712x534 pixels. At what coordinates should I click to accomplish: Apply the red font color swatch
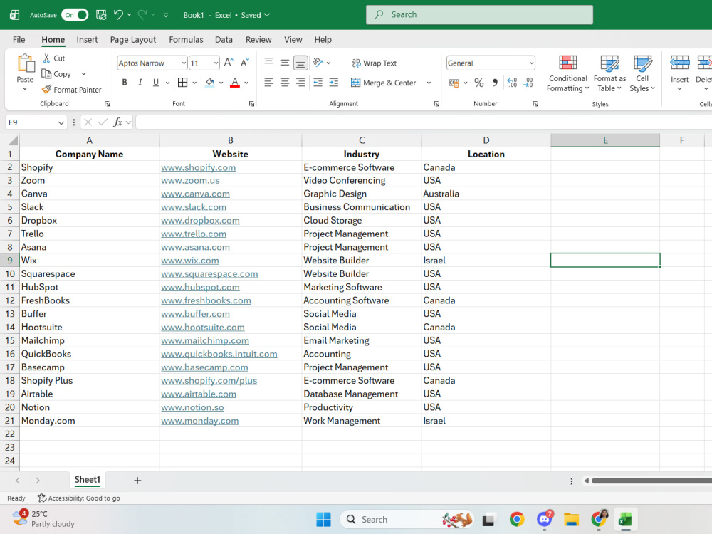point(235,83)
